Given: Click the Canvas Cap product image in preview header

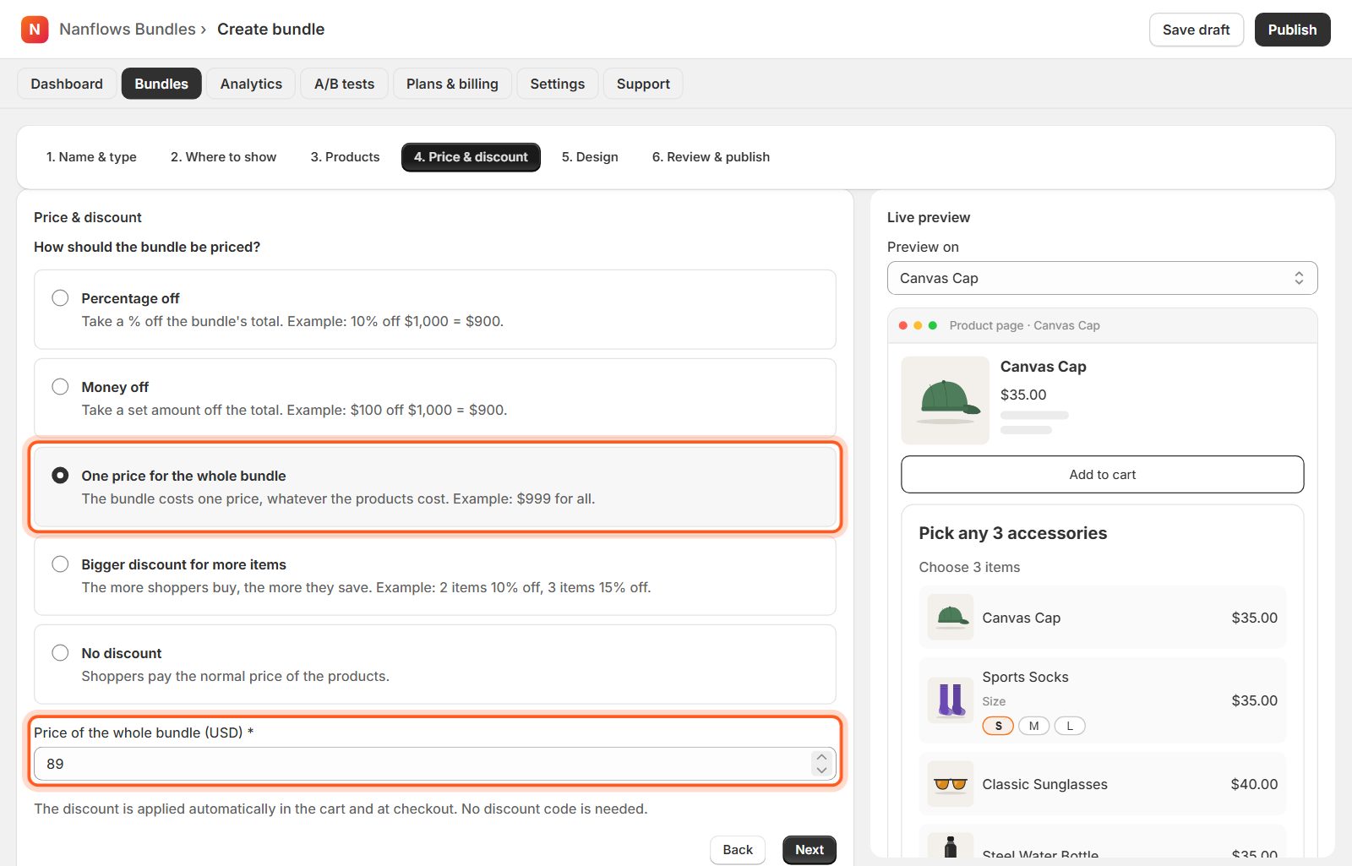Looking at the screenshot, I should point(945,400).
